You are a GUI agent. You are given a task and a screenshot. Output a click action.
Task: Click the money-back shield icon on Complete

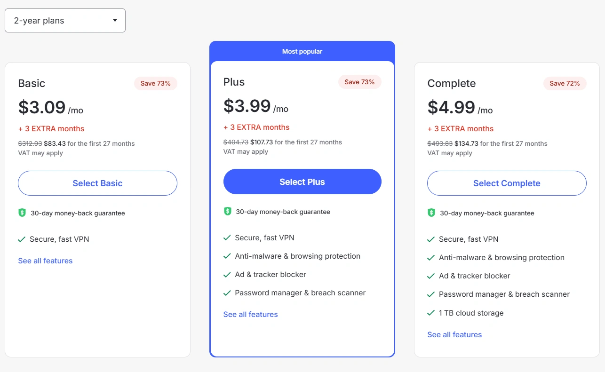431,213
